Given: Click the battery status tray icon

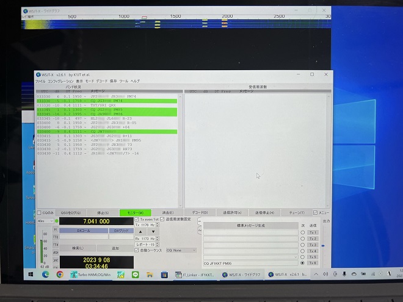Looking at the screenshot, I should pyautogui.click(x=363, y=274).
